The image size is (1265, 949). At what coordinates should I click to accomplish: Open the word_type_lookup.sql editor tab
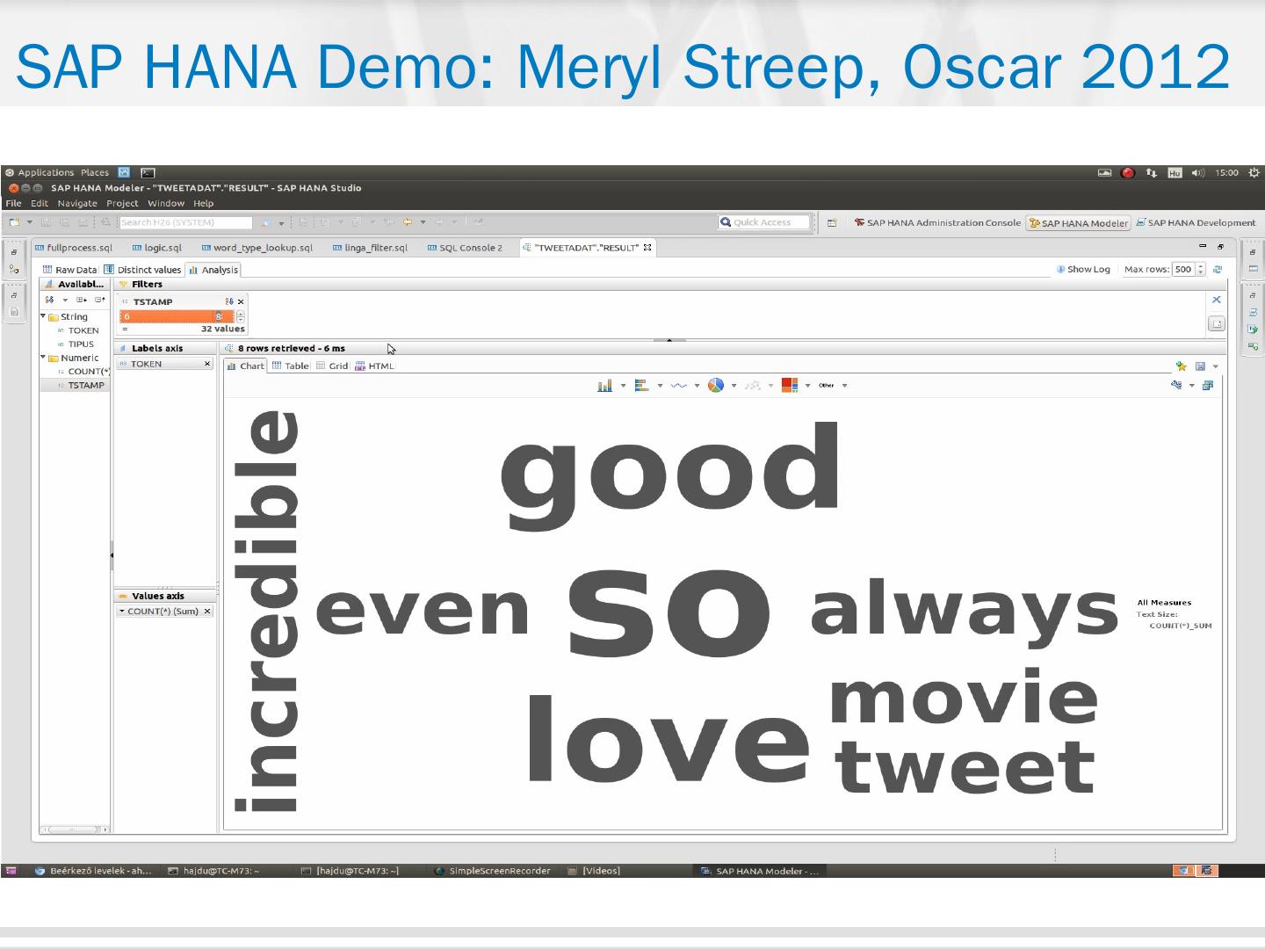(257, 248)
